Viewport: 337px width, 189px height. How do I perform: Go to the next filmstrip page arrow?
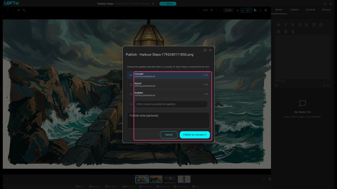[x=264, y=179]
